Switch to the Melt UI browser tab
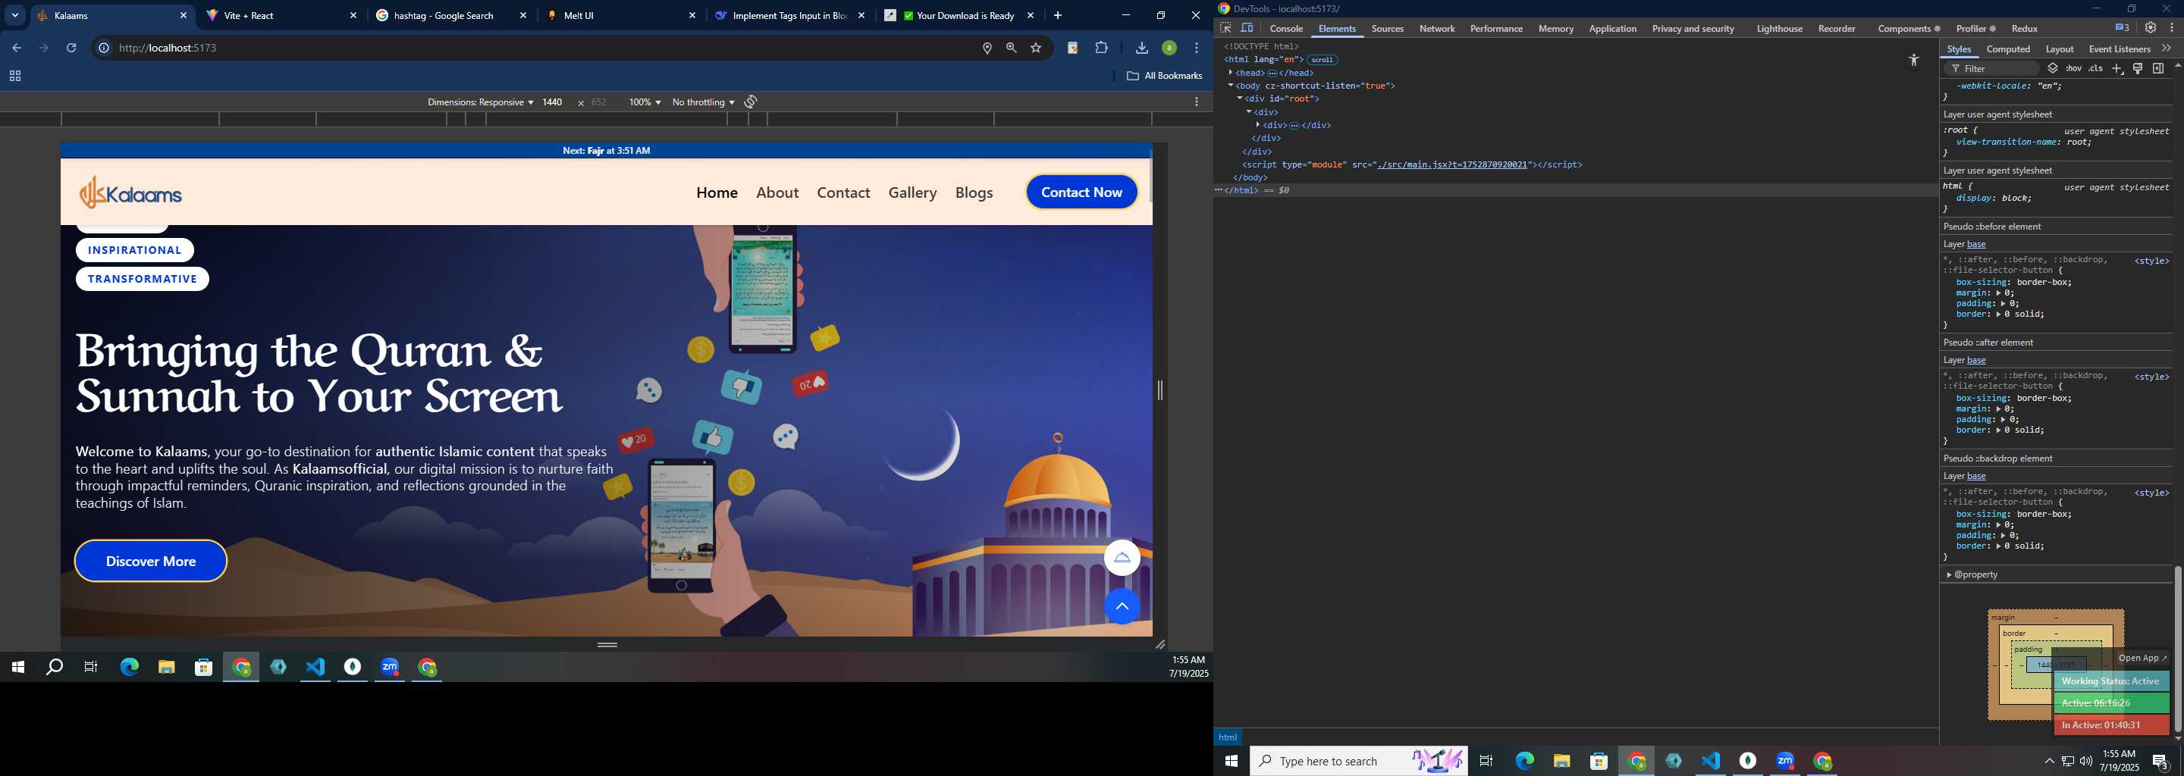Screen dimensions: 2184x776 (620, 15)
